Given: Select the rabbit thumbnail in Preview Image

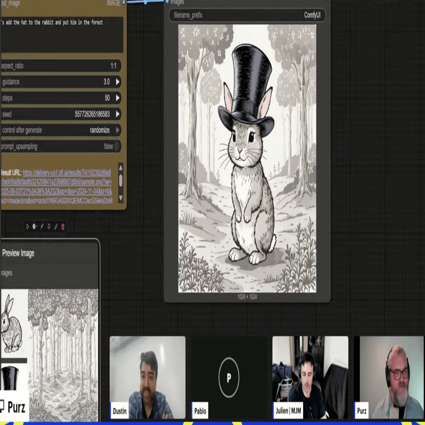Looking at the screenshot, I should pos(14,323).
